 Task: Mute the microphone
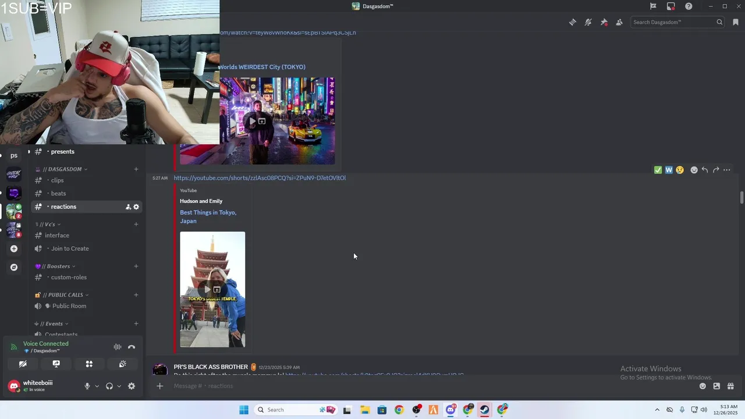pyautogui.click(x=87, y=386)
